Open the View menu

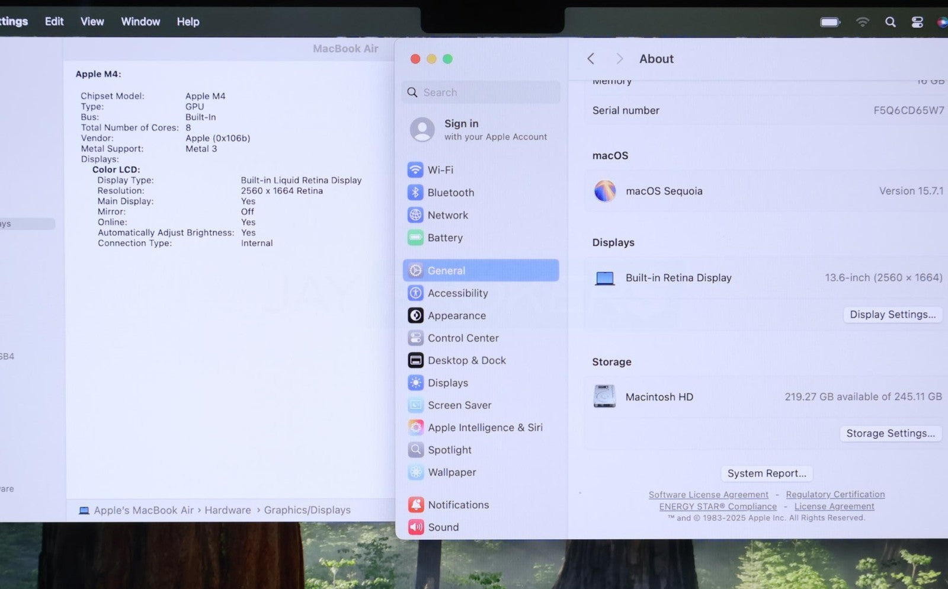tap(92, 21)
